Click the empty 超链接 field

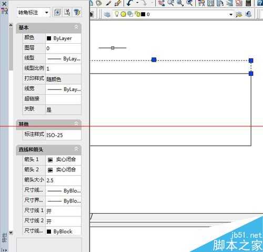(x=63, y=99)
